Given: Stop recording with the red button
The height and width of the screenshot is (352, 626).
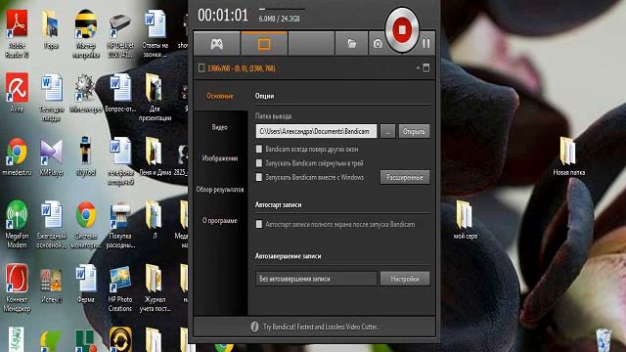Looking at the screenshot, I should click(402, 30).
